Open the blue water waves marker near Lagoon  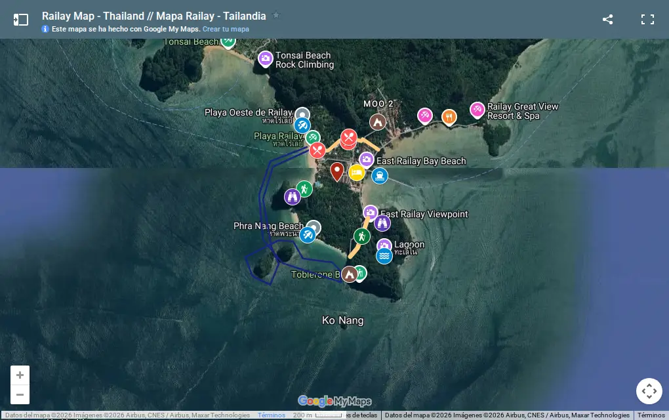[x=384, y=256]
